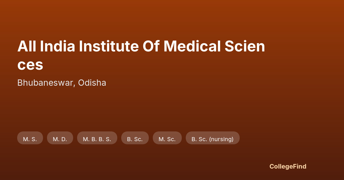Select the Bhubaneswar, Odisha location line
The height and width of the screenshot is (180, 344).
62,83
